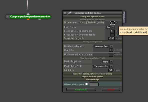Tick checkbox beside Deslocamento field
Image resolution: width=148 pixels, height=102 pixels.
[x=116, y=31]
